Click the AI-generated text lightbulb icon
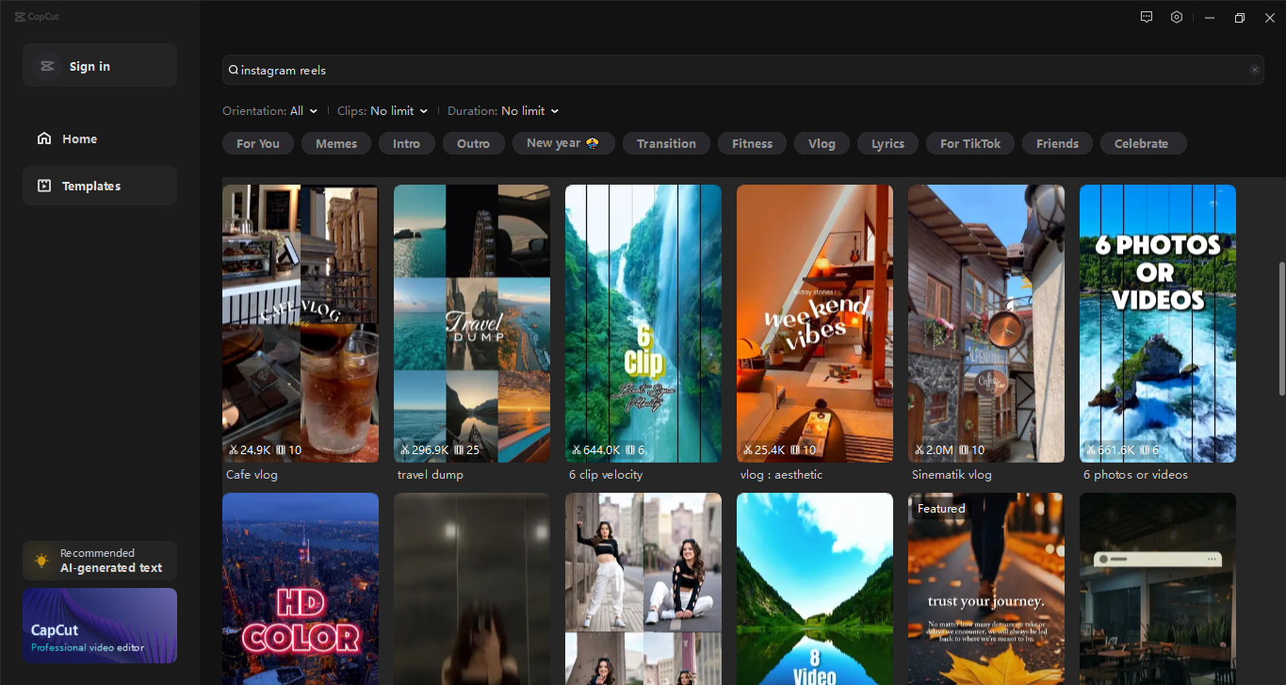The image size is (1286, 685). [x=41, y=560]
